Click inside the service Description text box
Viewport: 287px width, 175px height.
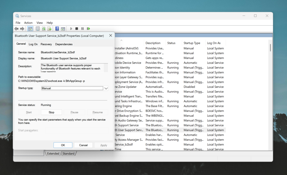pos(72,68)
